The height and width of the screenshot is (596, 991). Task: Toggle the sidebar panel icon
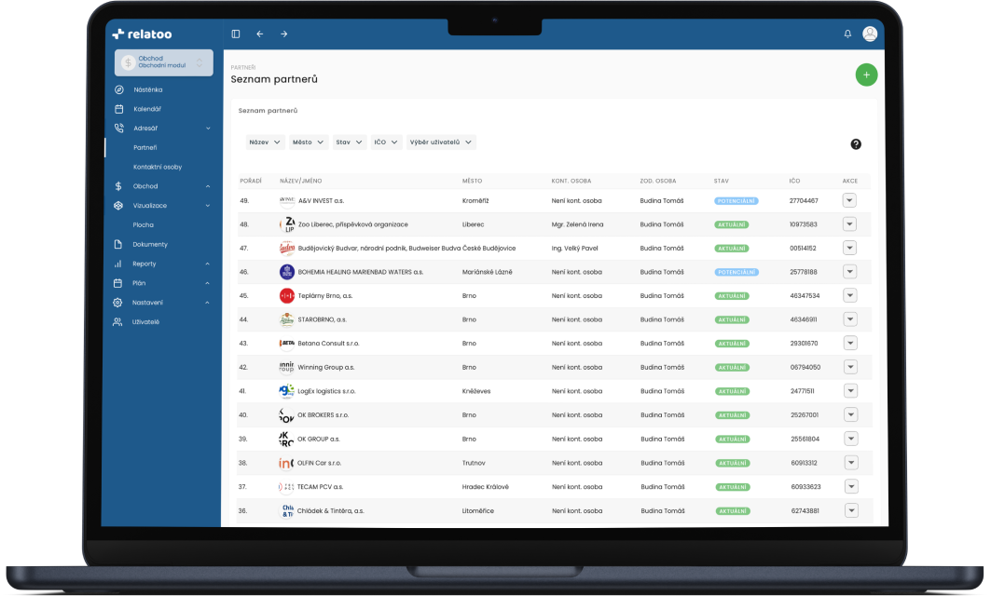tap(236, 34)
